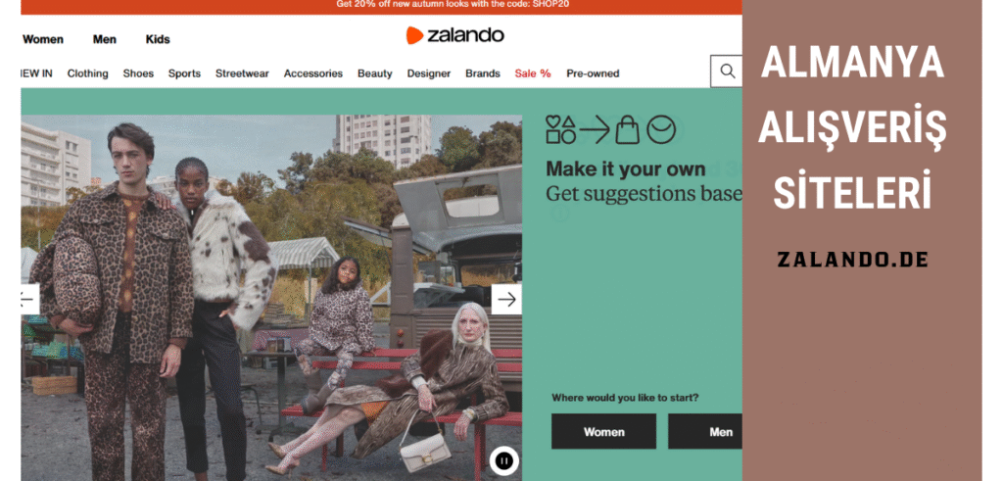
Task: Click the fashion campaign hero image
Action: (x=271, y=298)
